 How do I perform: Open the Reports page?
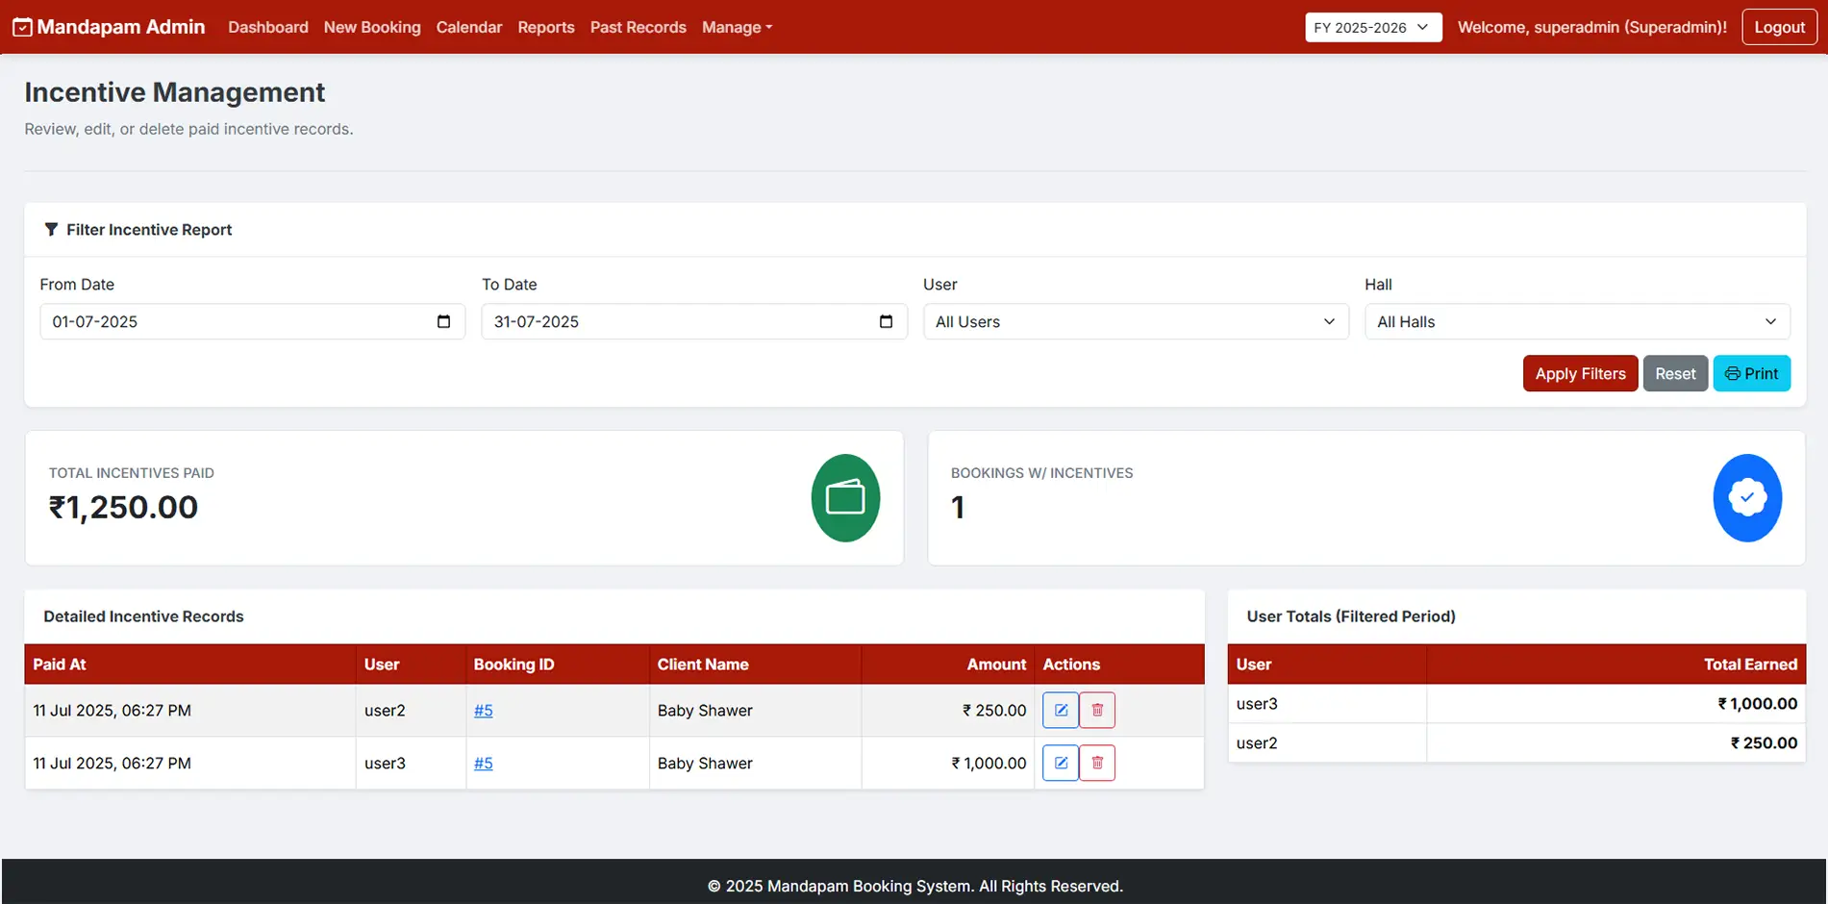pos(546,27)
